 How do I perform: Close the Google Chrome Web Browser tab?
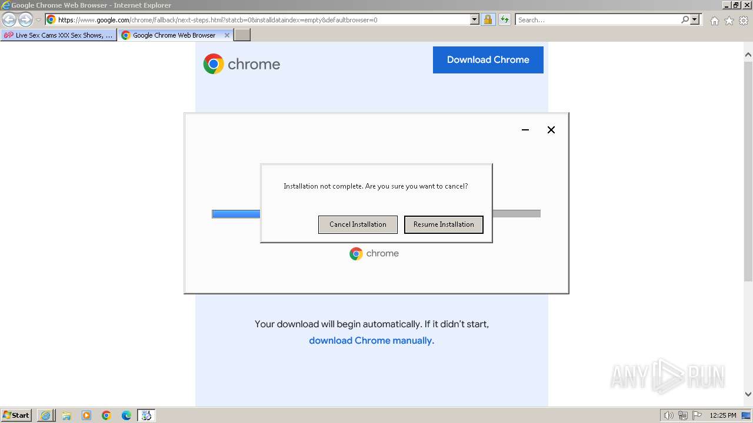tap(227, 35)
